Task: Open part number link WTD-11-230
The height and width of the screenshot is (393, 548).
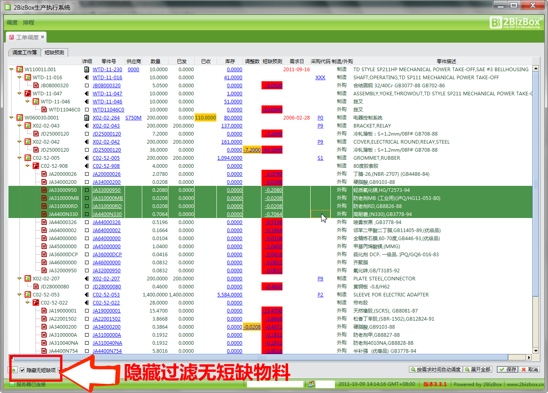Action: (x=107, y=69)
